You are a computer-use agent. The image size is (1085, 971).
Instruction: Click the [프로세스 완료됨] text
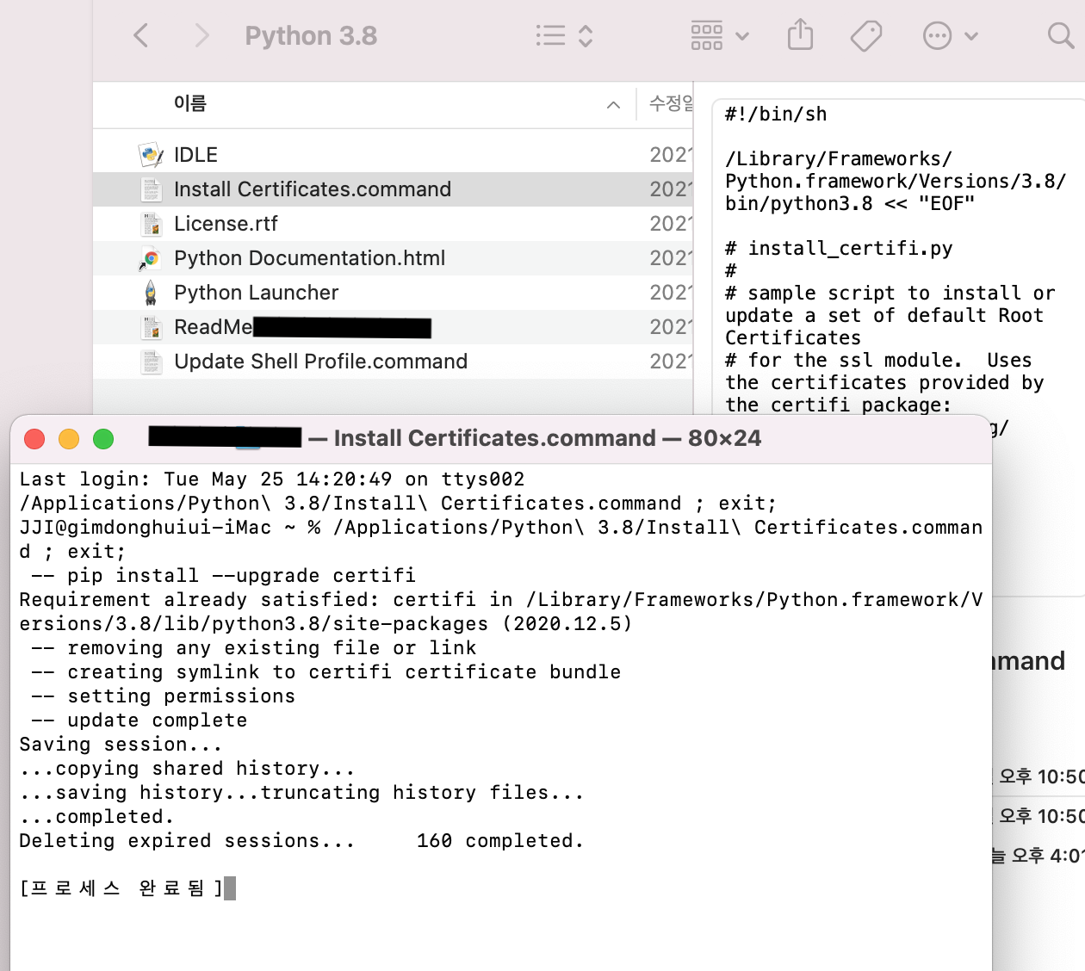click(x=121, y=888)
